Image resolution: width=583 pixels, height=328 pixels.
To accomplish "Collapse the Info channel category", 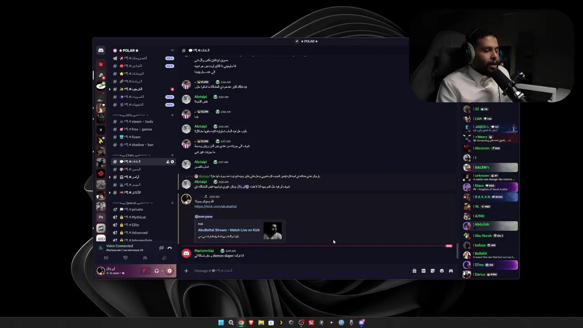I will pos(129,115).
